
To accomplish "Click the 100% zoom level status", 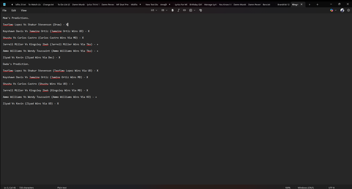I will click(288, 188).
